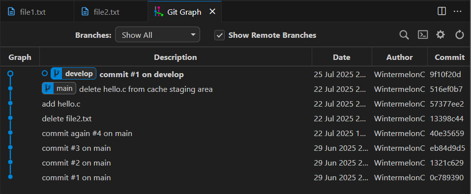This screenshot has height=194, width=471.
Task: Switch to the file1.txt tab
Action: click(x=37, y=12)
